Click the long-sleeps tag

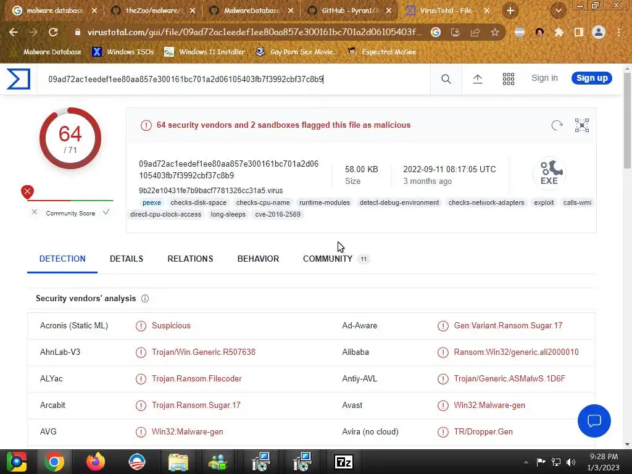(x=228, y=214)
